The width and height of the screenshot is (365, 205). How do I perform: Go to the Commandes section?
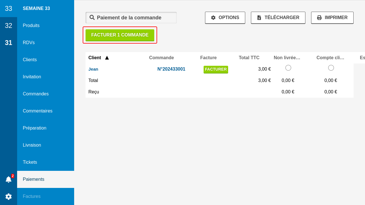tap(36, 94)
